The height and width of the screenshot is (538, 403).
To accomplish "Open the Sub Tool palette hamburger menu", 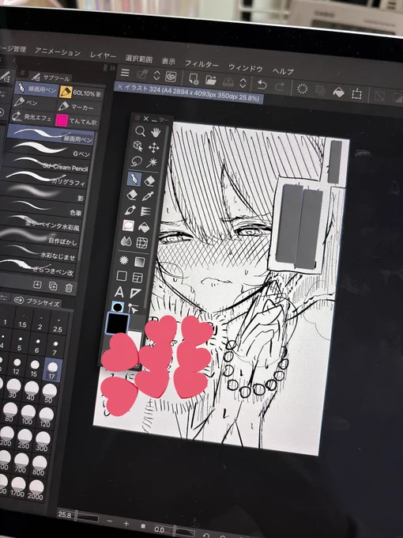I will click(23, 73).
